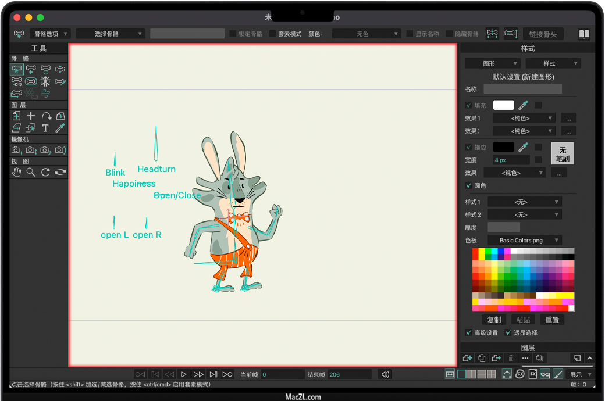Click the fill color eyedropper

click(x=524, y=105)
